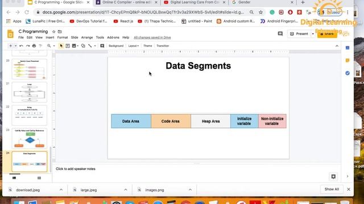Click the Insert image icon
The image size is (364, 204).
pyautogui.click(x=74, y=46)
